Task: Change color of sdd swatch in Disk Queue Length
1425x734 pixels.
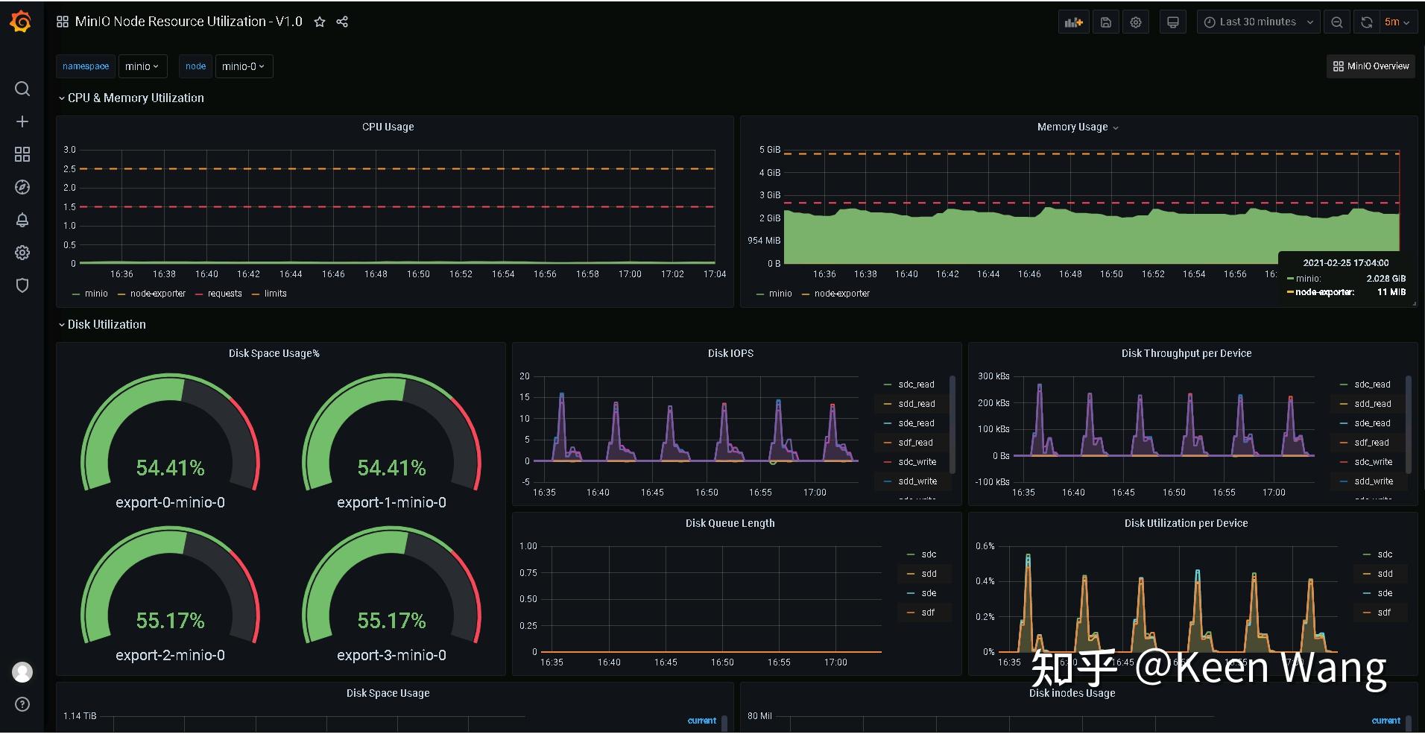Action: pos(911,574)
